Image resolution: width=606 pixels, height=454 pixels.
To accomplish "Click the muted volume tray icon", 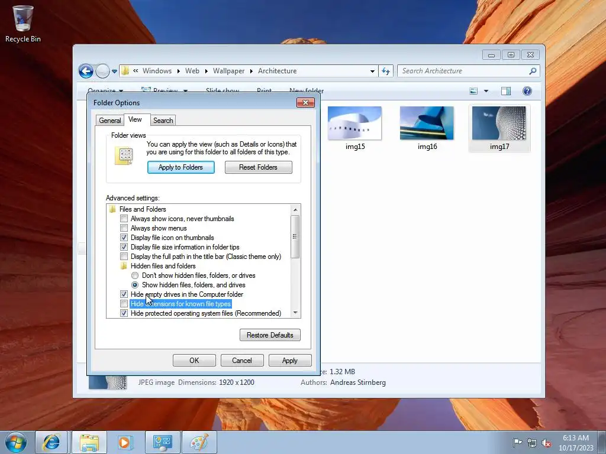I will pyautogui.click(x=546, y=443).
